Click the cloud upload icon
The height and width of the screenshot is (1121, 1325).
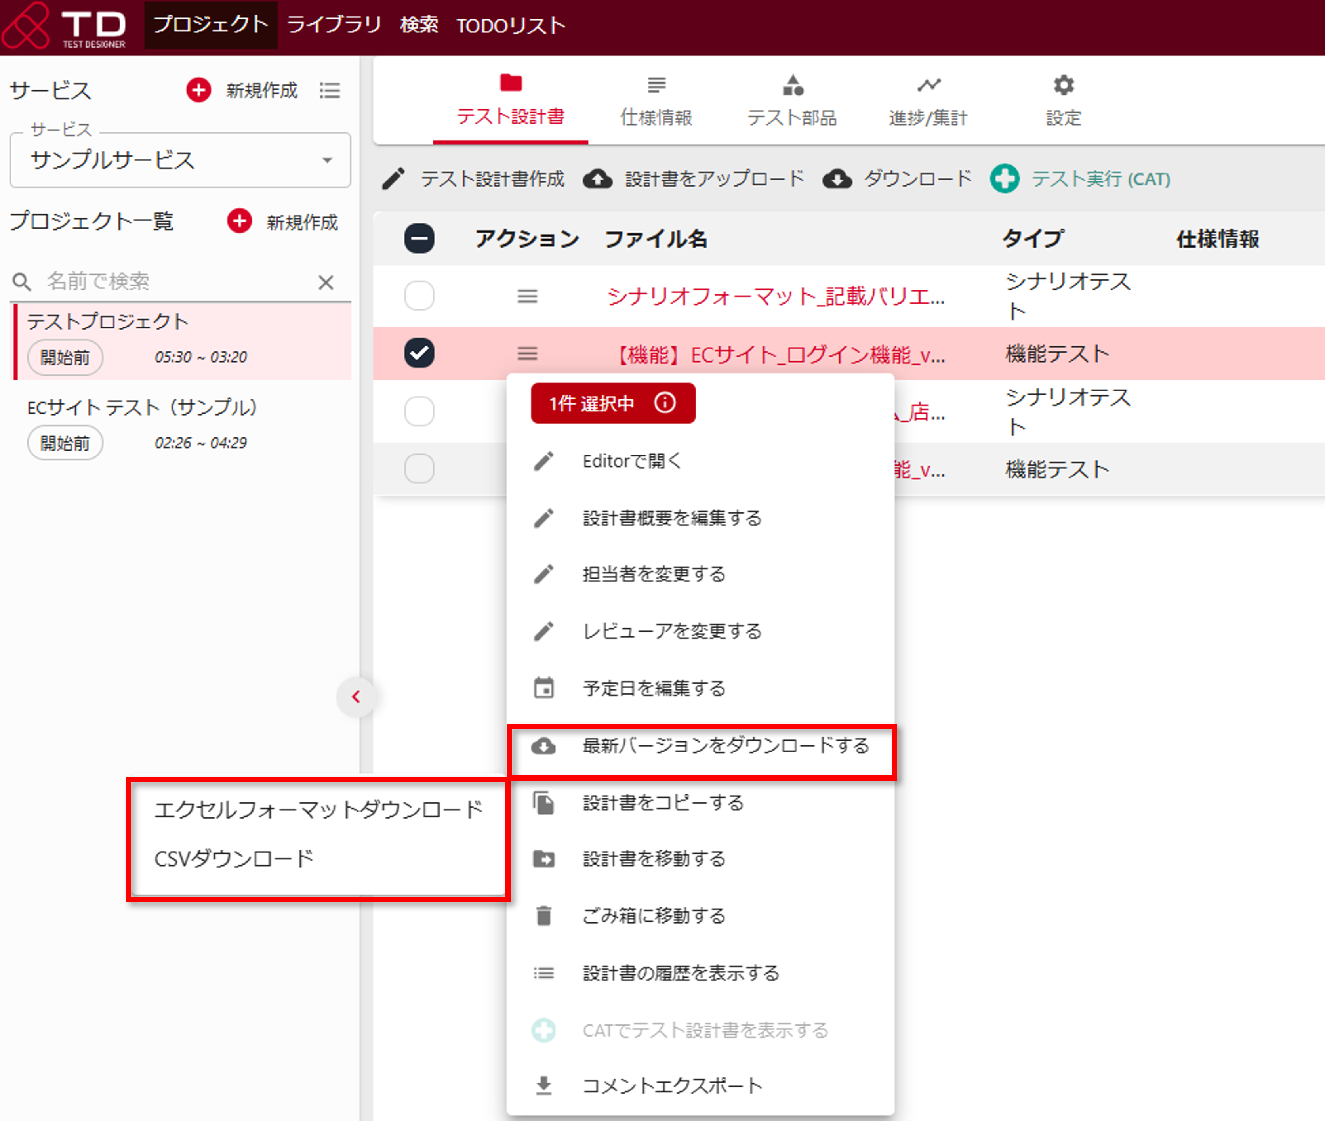(x=598, y=179)
